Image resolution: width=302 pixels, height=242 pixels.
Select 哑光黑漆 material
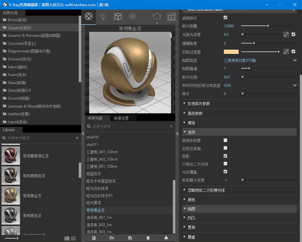tap(129, 203)
